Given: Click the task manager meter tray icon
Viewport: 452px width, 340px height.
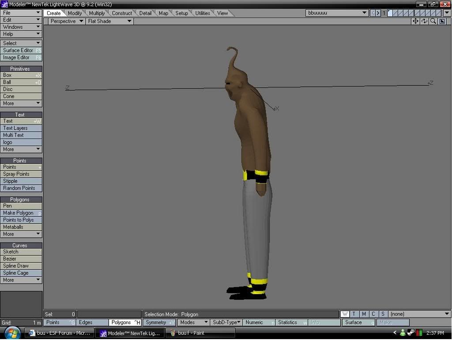Looking at the screenshot, I should pyautogui.click(x=419, y=333).
